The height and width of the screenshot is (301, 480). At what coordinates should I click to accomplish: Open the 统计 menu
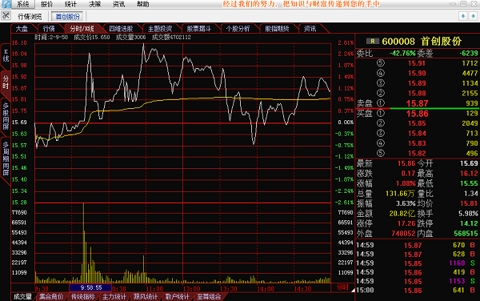point(70,4)
